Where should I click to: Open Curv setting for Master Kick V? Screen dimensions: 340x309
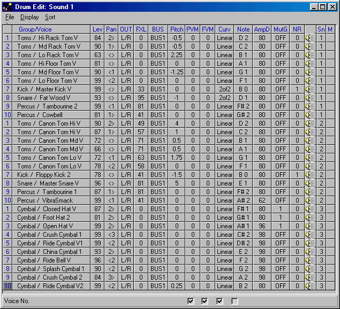click(224, 89)
